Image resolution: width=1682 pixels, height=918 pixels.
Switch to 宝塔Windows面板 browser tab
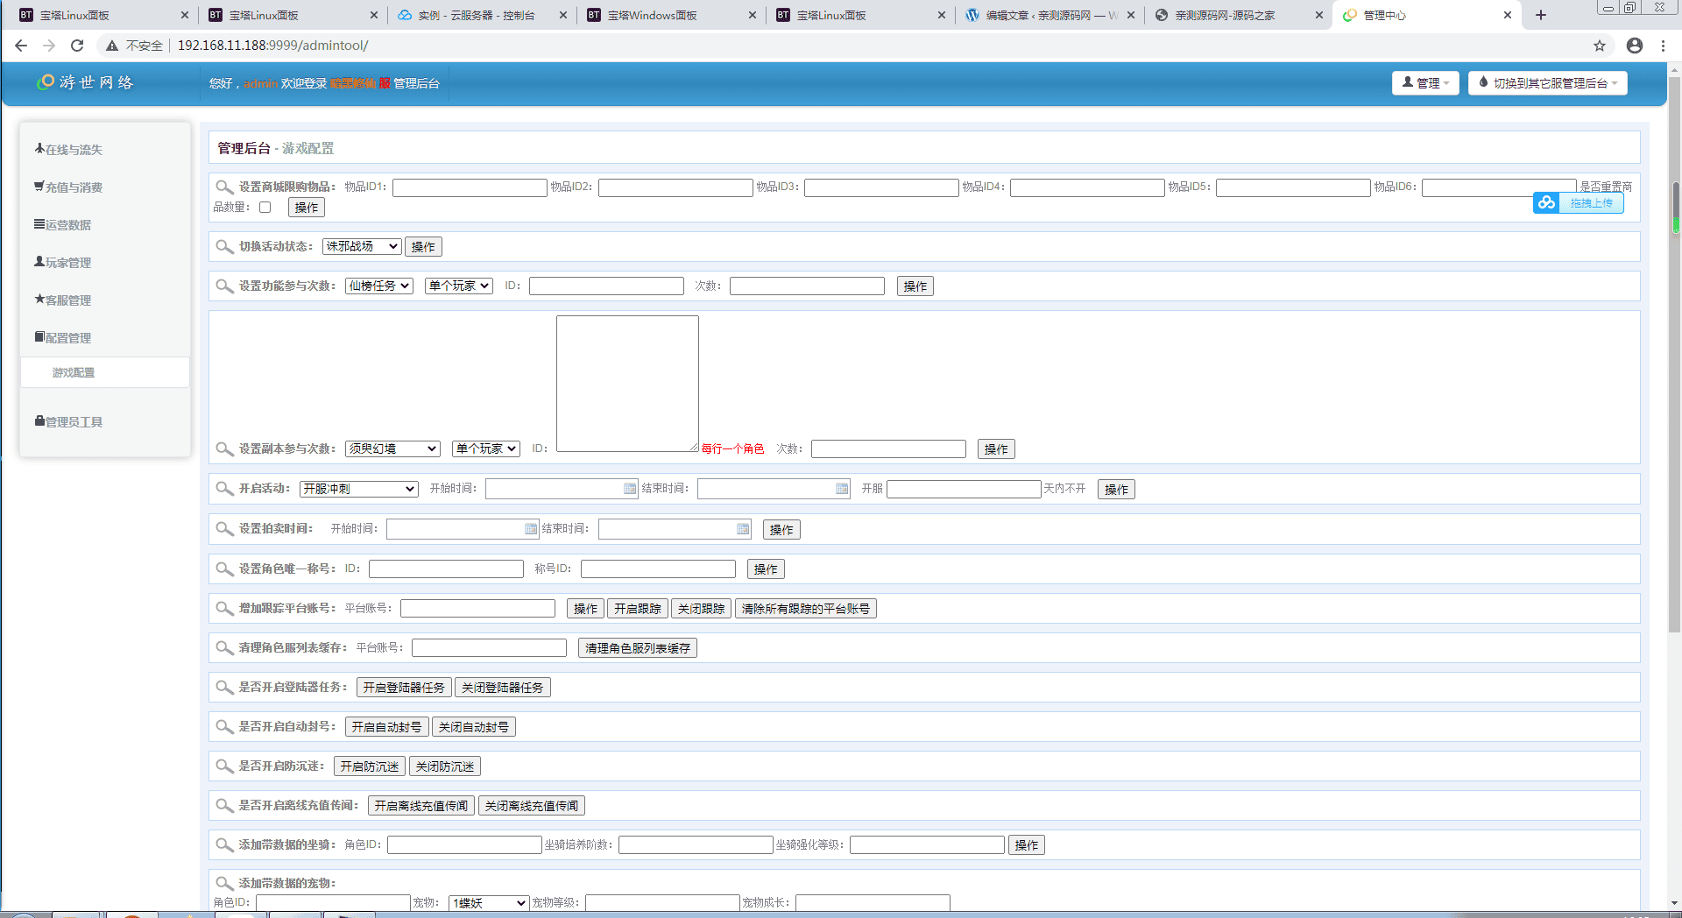671,15
